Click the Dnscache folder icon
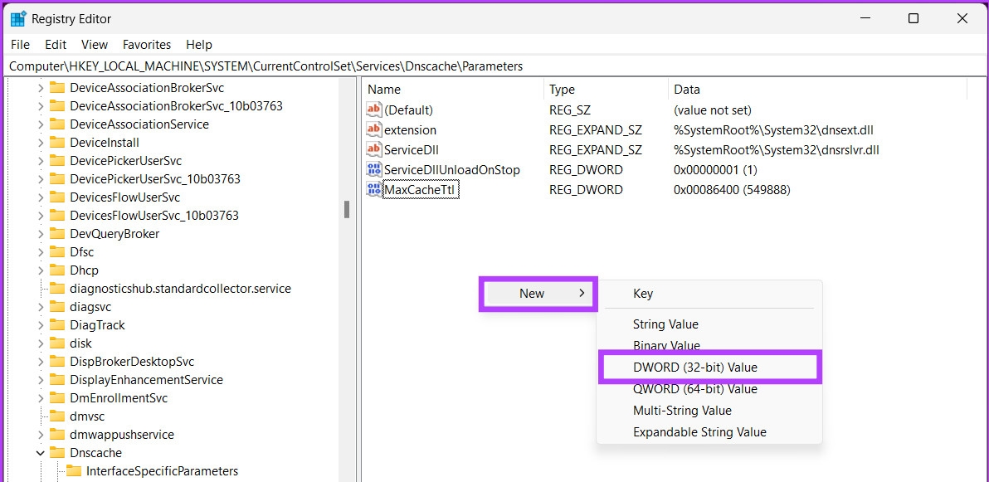 point(57,453)
